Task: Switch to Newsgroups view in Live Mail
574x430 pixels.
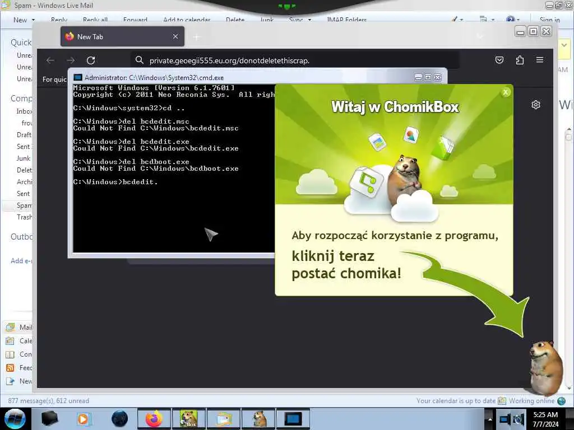Action: (19, 381)
